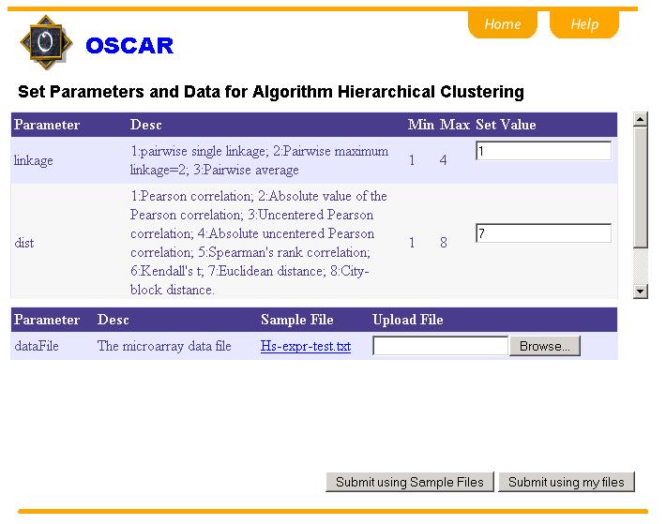Click the linkage description text
666x524 pixels.
[x=259, y=160]
